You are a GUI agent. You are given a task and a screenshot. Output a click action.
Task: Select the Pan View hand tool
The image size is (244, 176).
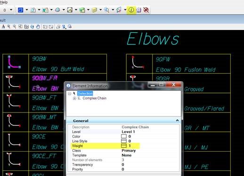click(38, 27)
